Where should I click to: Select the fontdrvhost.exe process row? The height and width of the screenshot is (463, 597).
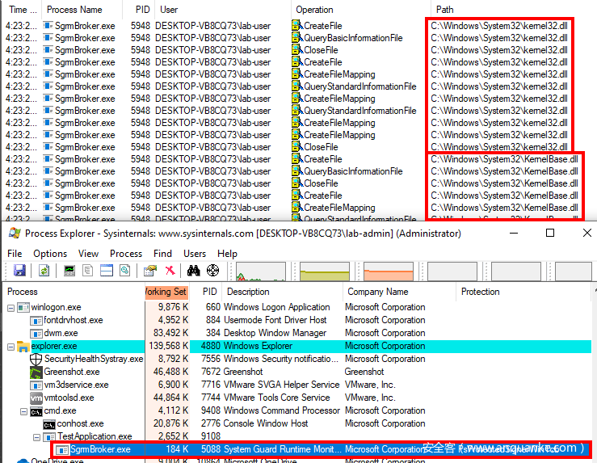pos(297,320)
